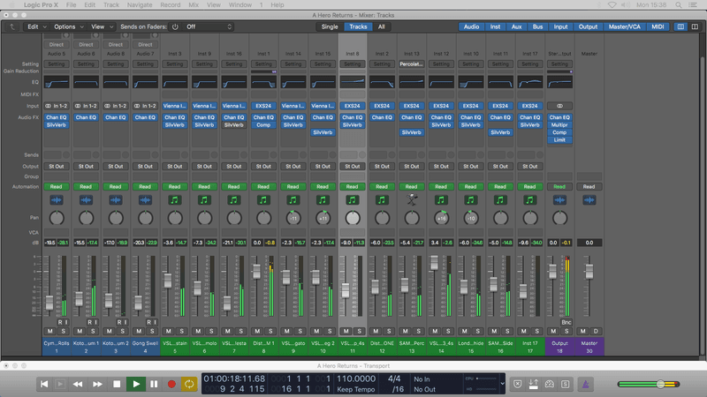Screen dimensions: 707x397
Task: Click the drummer icon on Inst 13
Action: 411,199
